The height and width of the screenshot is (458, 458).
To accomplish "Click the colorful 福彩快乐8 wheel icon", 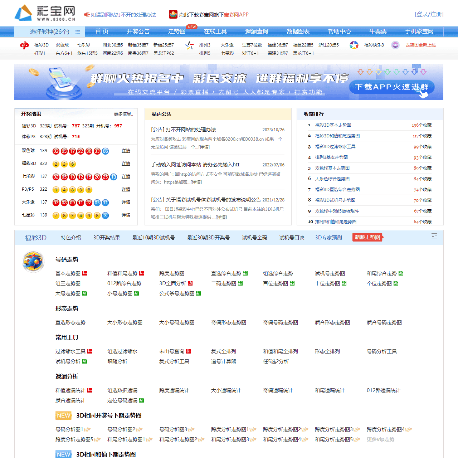I will pyautogui.click(x=355, y=45).
